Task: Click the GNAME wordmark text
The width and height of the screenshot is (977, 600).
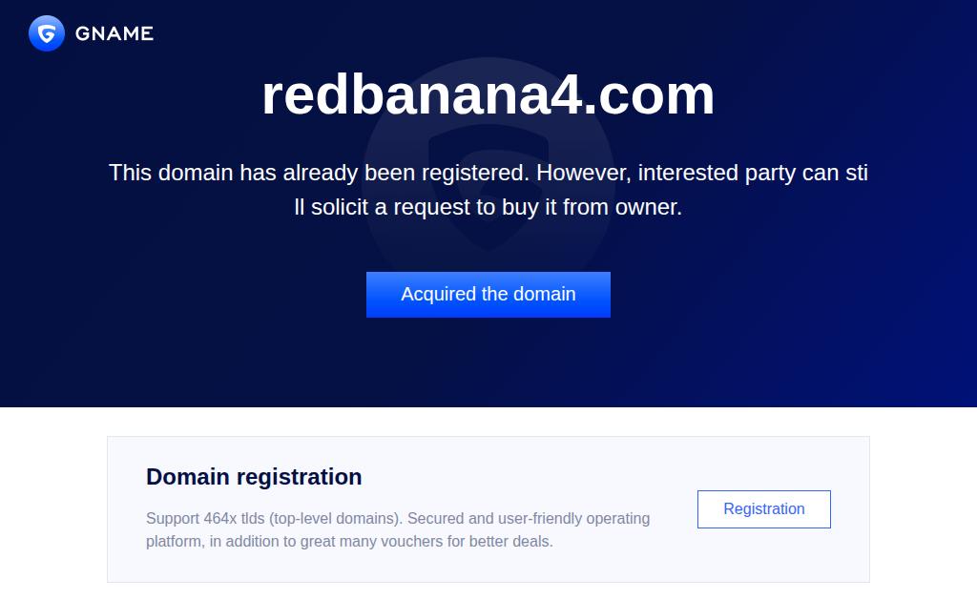Action: [114, 33]
